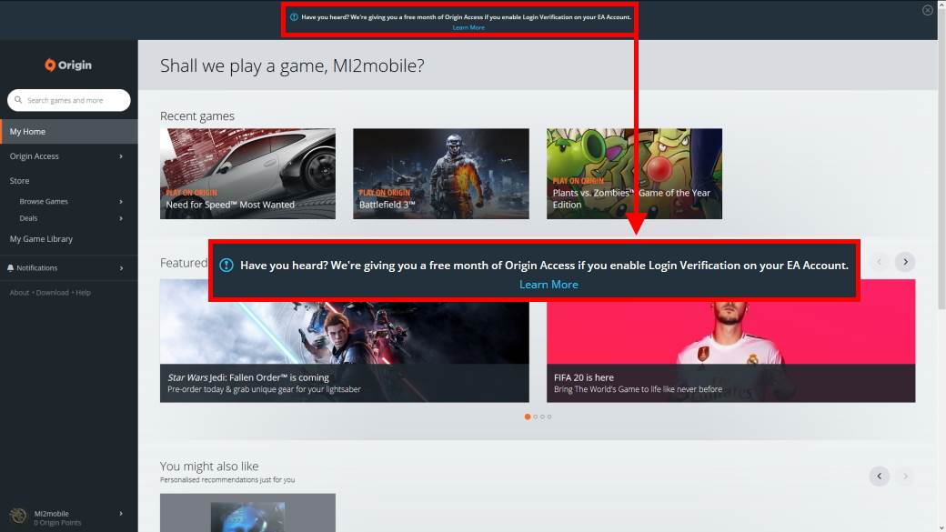Open the Help link in the sidebar footer
This screenshot has width=946, height=532.
(83, 293)
